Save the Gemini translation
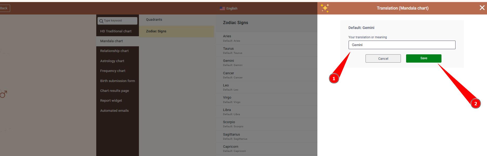The image size is (487, 156). (424, 58)
